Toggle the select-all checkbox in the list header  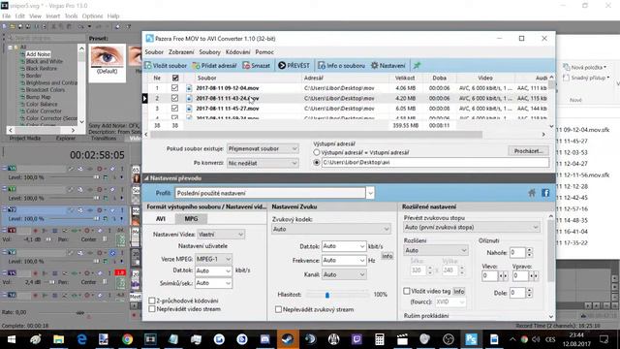click(175, 78)
